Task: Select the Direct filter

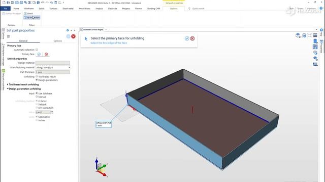Action: [x=28, y=14]
